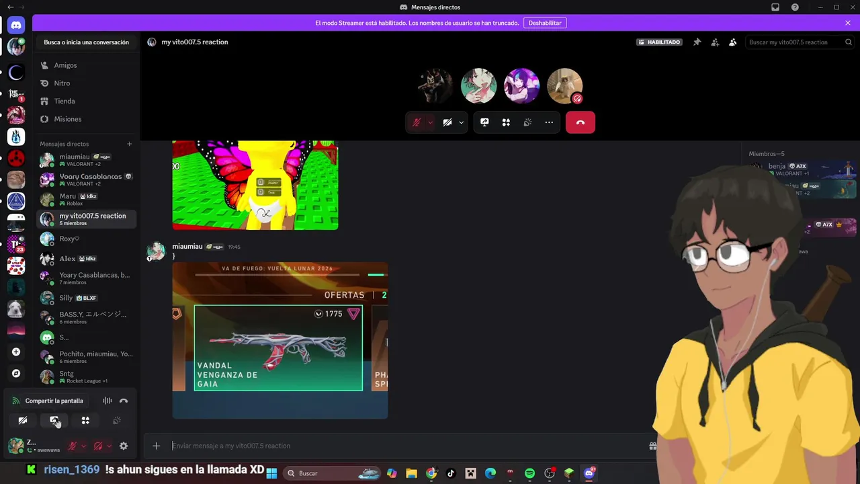Toggle mute microphone in user panel
Viewport: 860px width, 484px height.
pos(73,446)
